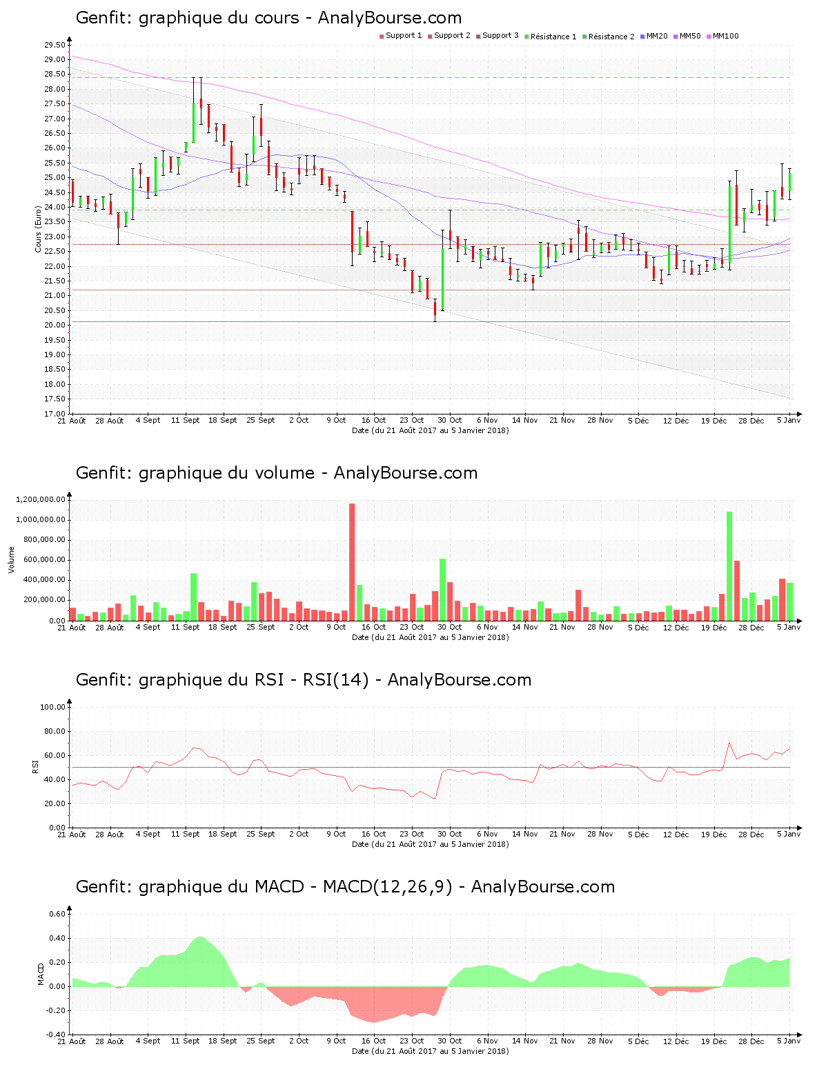Screen dimensions: 828x1069
Task: Select the 'Cours (Euro)' axis title
Action: 39,229
